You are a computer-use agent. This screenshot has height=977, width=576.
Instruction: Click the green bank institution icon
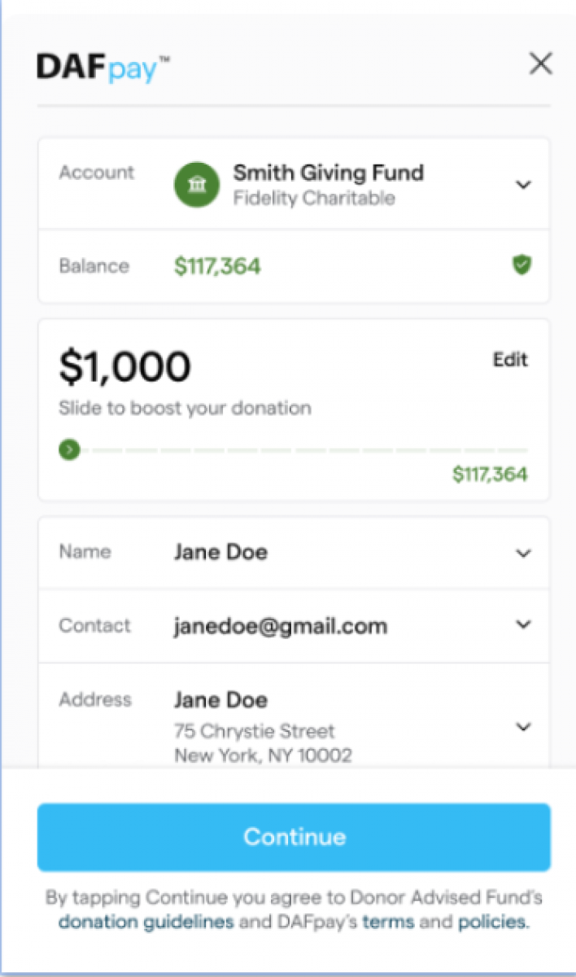click(x=197, y=185)
